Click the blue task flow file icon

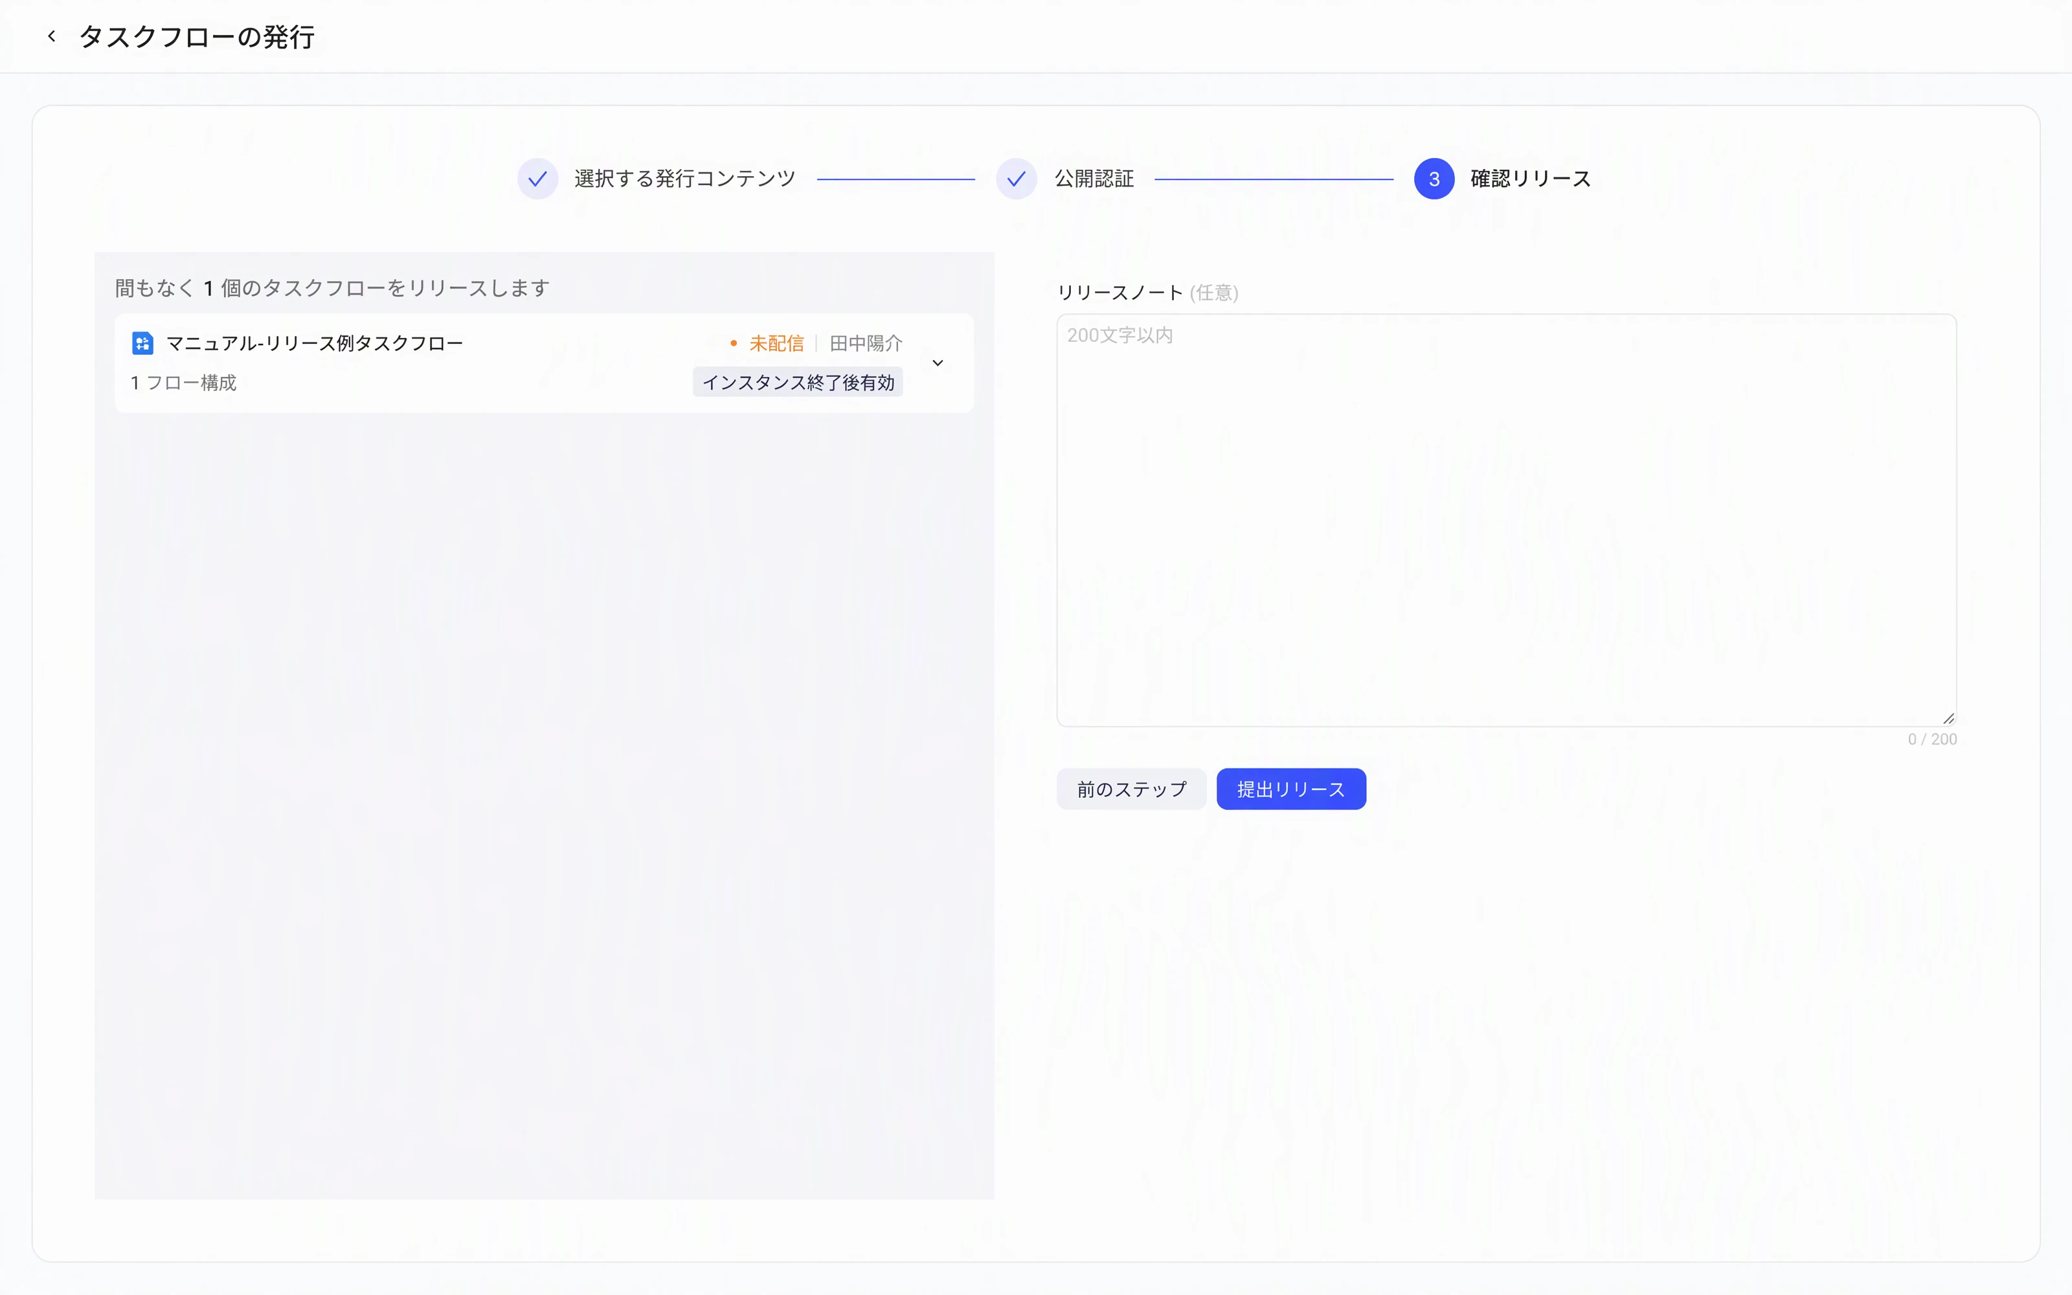click(x=142, y=343)
